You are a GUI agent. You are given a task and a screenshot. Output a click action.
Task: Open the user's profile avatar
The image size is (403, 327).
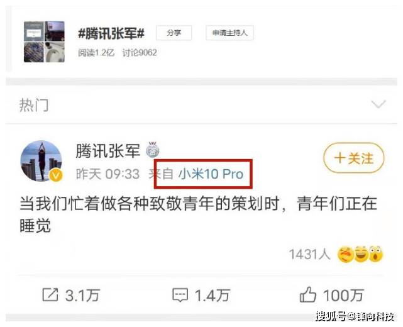41,161
